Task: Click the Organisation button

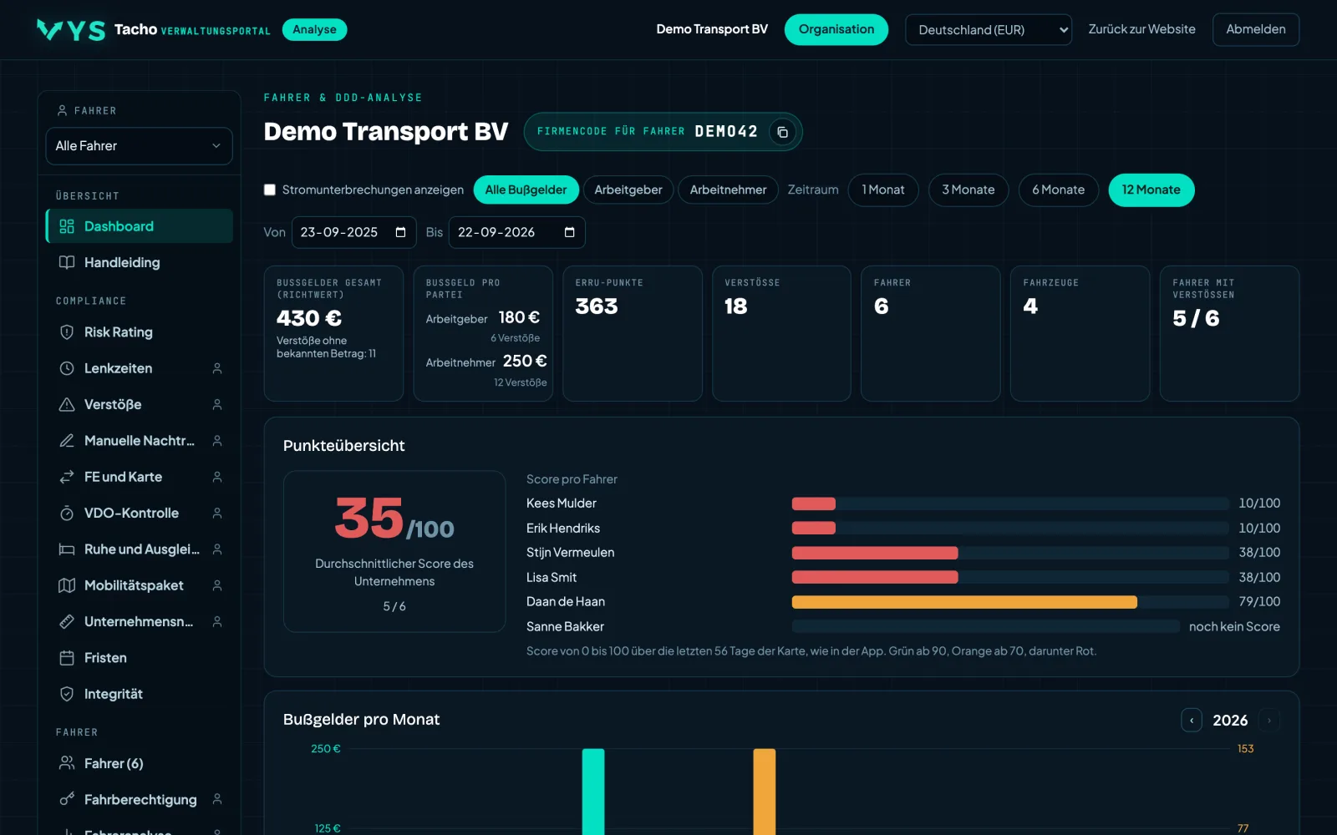Action: [836, 29]
